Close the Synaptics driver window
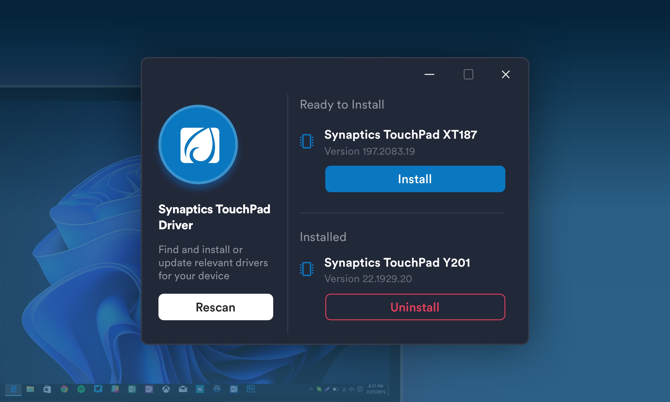The height and width of the screenshot is (402, 670). [x=505, y=74]
